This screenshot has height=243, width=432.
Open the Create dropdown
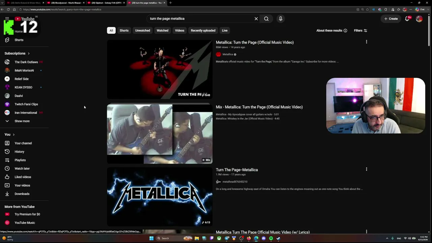pos(391,19)
